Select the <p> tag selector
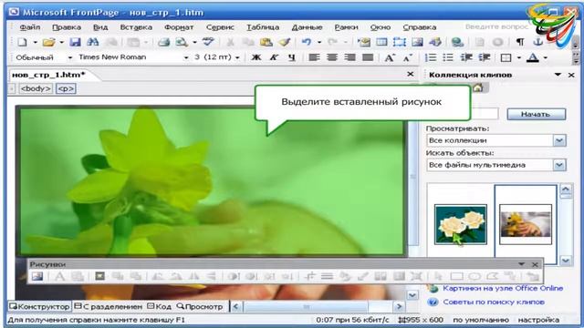 click(66, 88)
